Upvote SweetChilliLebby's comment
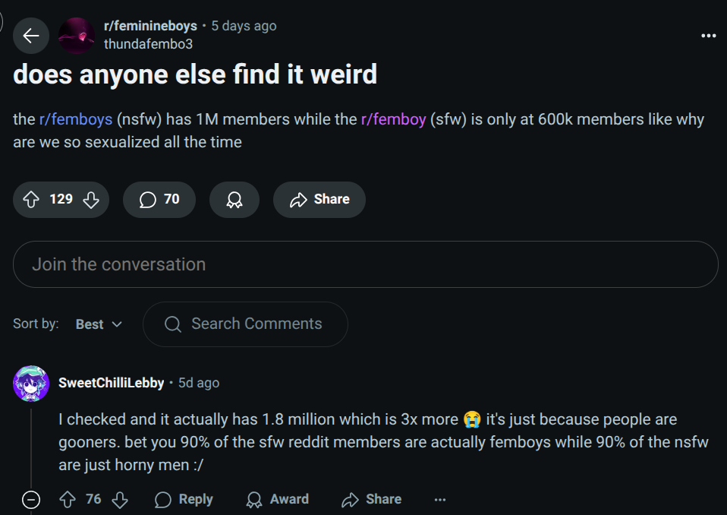 click(68, 499)
